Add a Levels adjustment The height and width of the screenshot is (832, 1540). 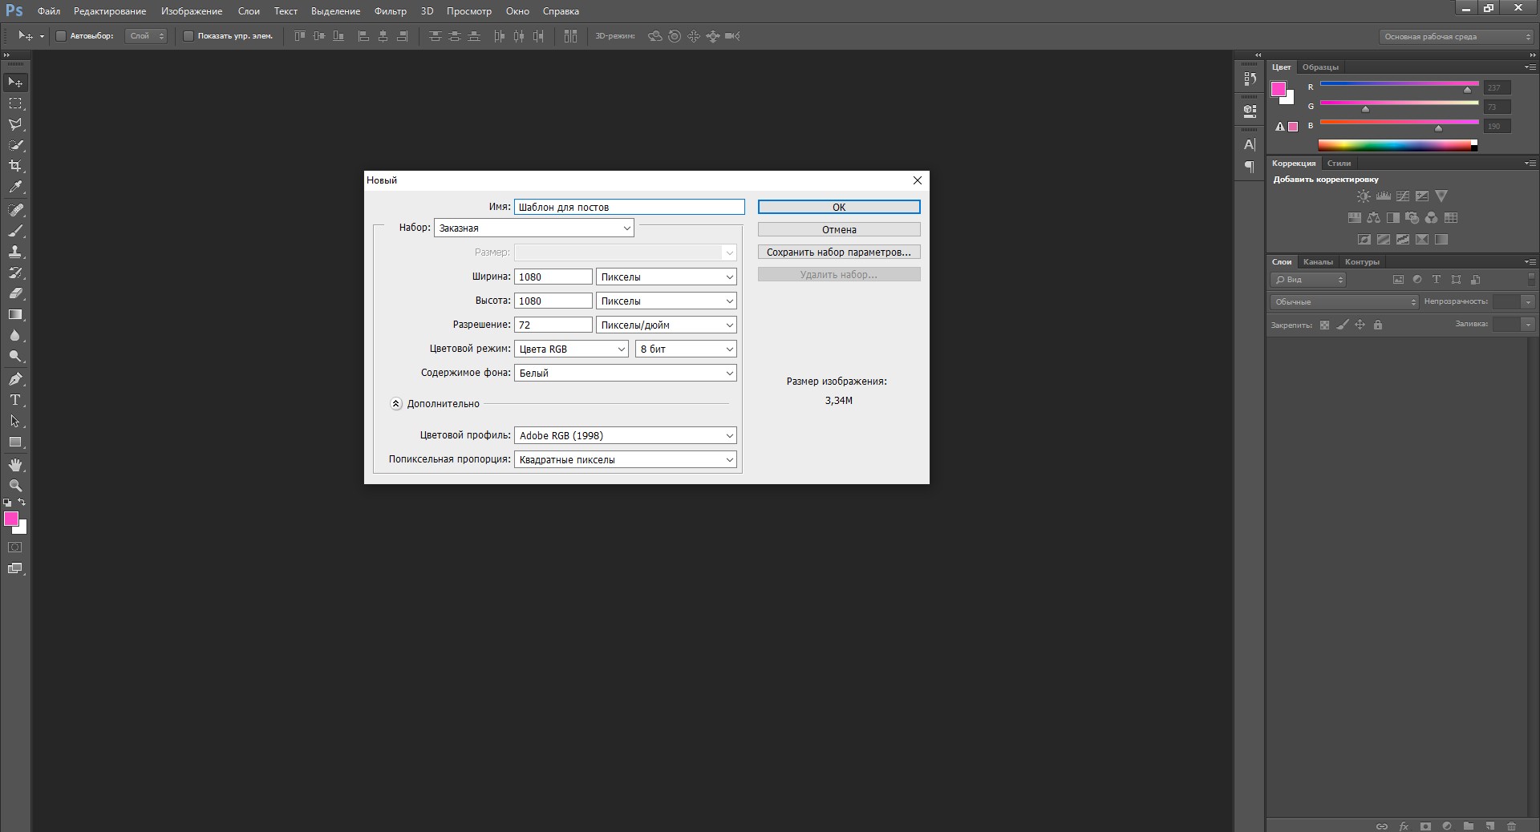coord(1383,196)
